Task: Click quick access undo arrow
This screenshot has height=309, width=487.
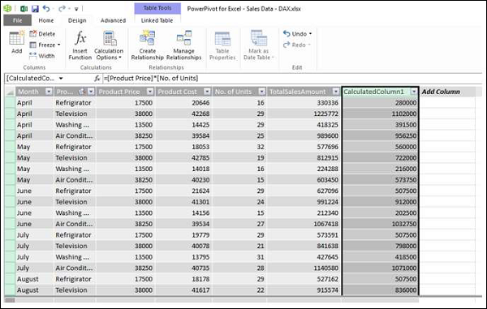Action: point(46,8)
